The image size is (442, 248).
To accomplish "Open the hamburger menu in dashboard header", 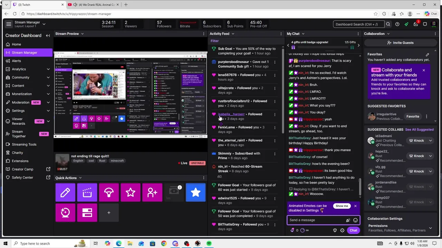I will (x=9, y=24).
